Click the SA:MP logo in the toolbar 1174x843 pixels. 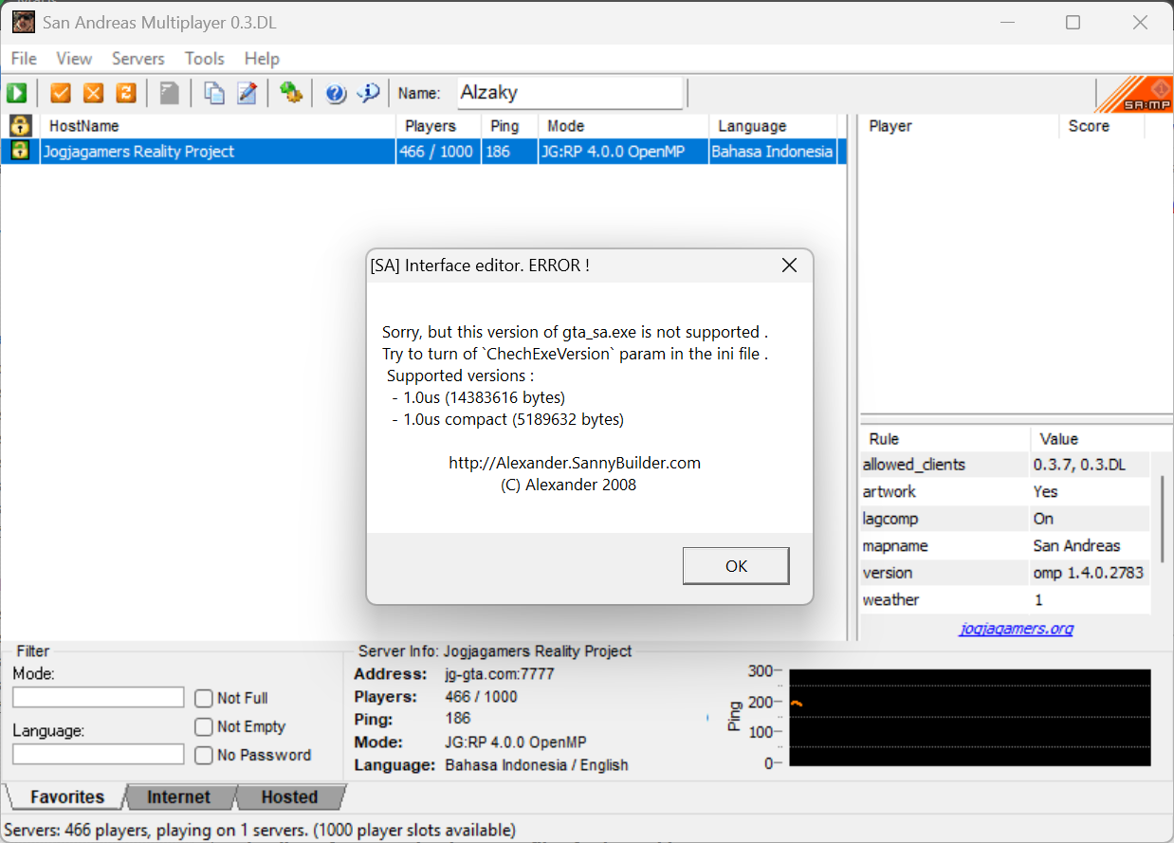click(x=1133, y=94)
